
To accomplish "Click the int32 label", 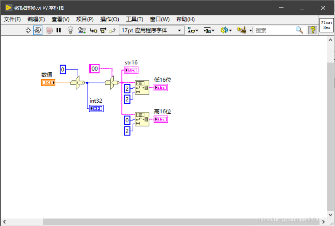I will tap(96, 101).
